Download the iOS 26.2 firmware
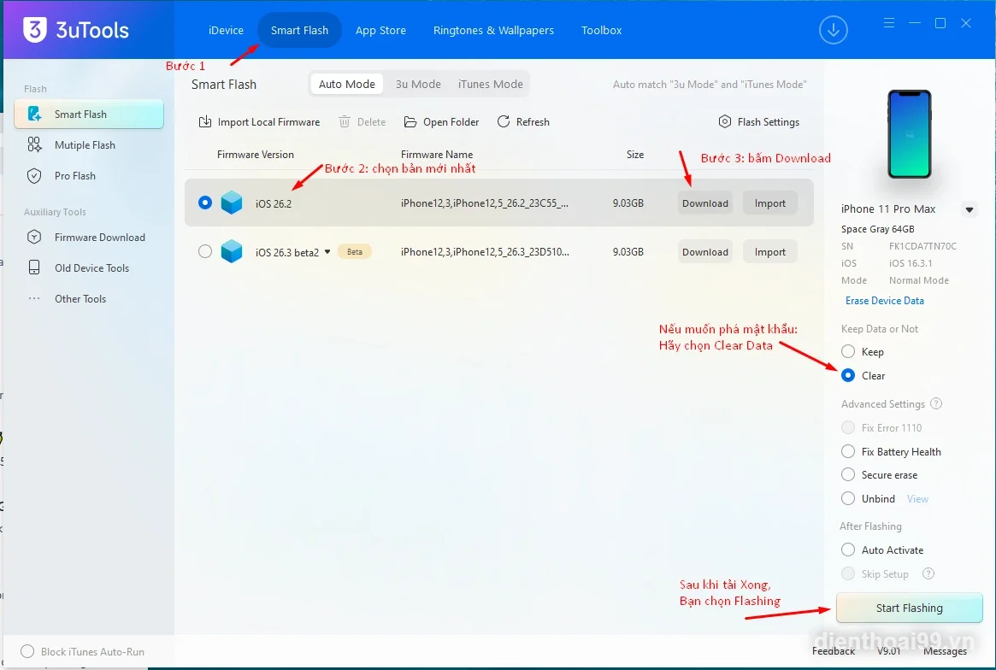996x670 pixels. (705, 203)
